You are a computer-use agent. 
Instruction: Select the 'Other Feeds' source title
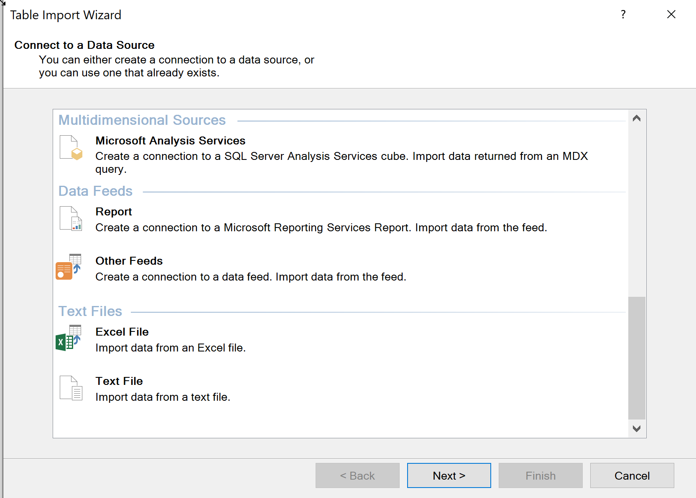tap(129, 261)
